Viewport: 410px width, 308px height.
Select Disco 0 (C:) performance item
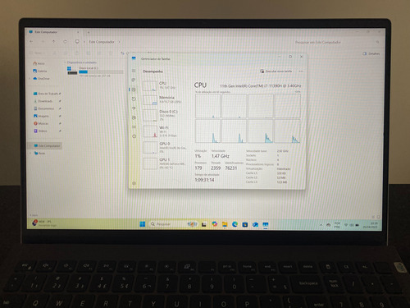164,115
